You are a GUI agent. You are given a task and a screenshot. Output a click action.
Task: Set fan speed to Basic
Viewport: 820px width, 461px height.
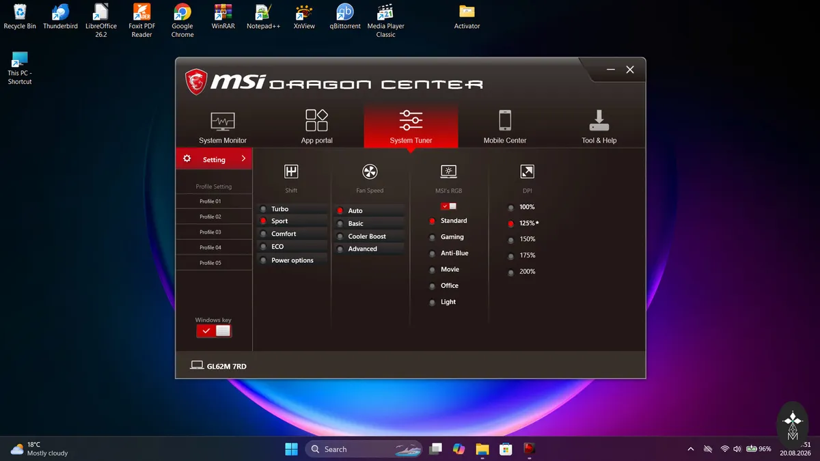pos(369,224)
